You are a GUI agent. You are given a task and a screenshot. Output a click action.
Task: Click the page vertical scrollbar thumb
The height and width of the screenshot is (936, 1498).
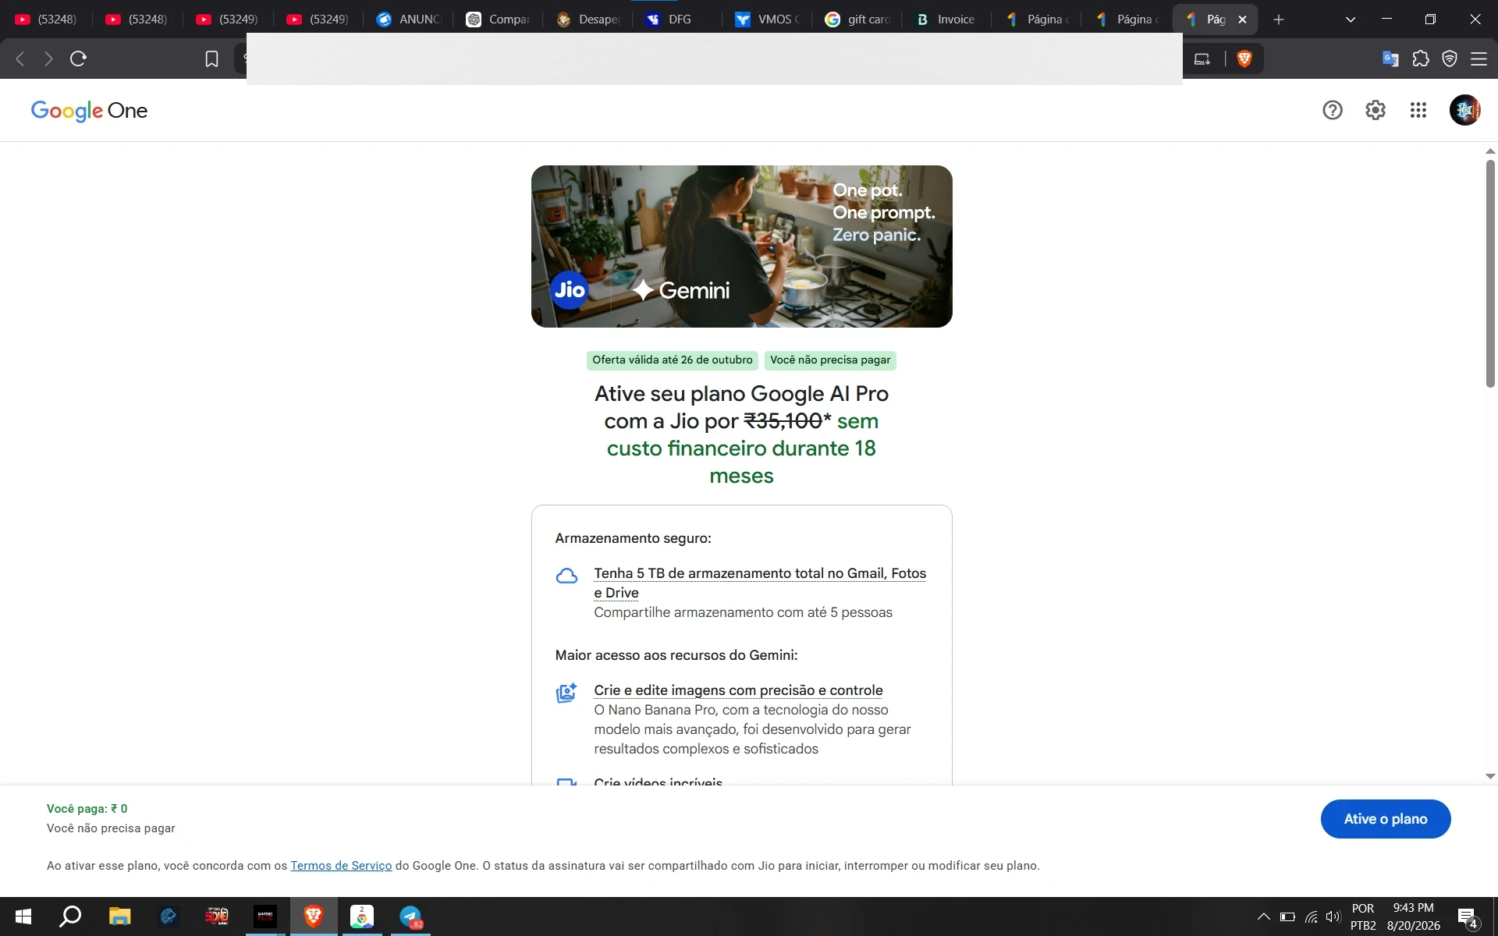(1490, 273)
